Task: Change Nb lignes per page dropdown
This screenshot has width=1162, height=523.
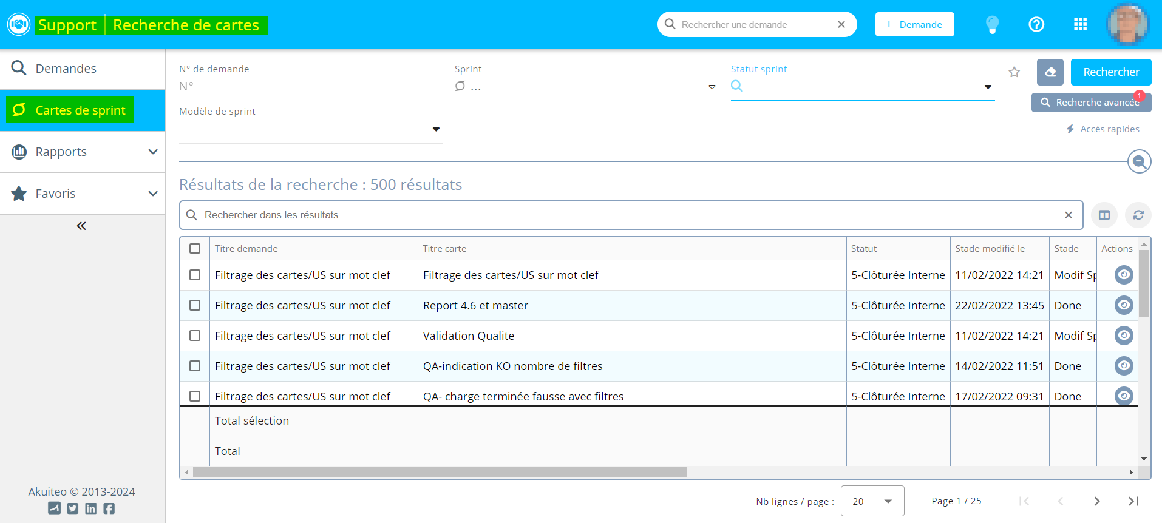Action: (872, 501)
